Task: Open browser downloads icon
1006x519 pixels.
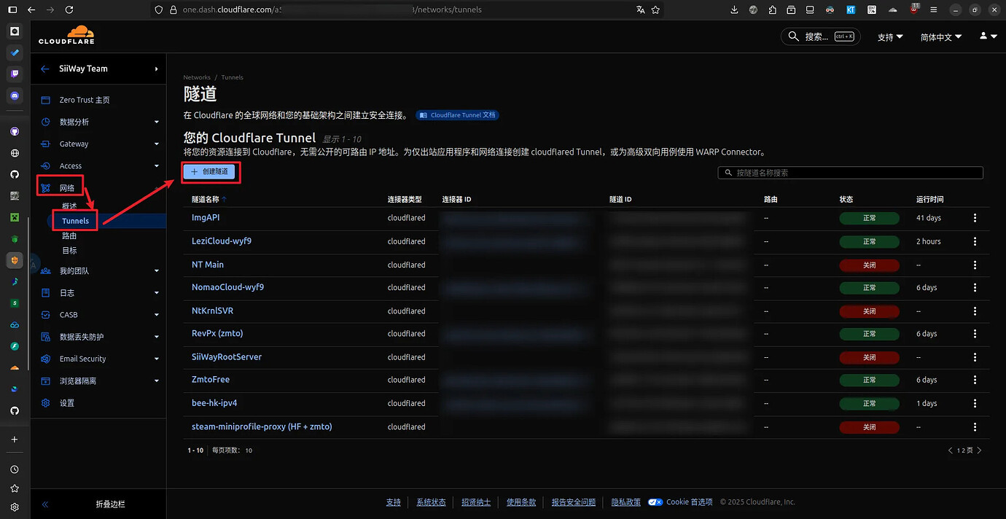Action: [x=734, y=10]
